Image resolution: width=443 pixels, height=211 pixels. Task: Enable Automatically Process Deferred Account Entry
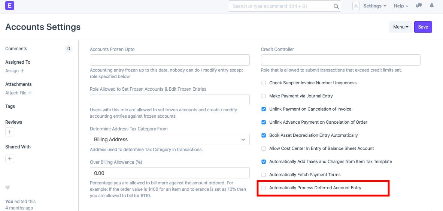(x=264, y=188)
